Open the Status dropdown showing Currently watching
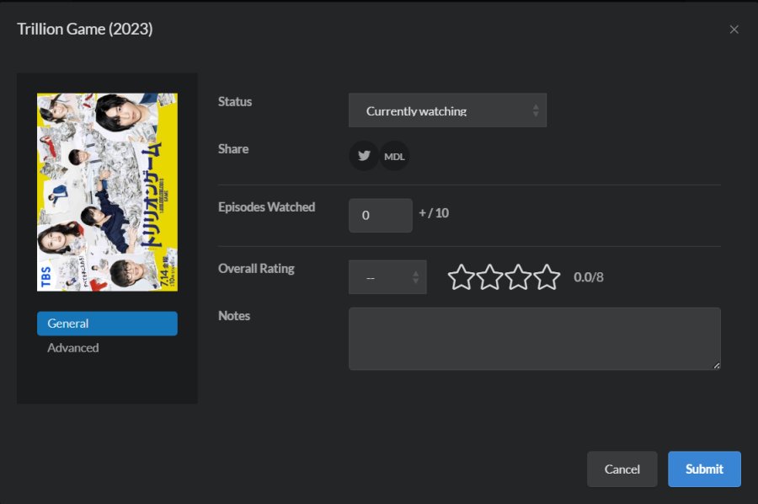Screen dimensions: 758x504 pyautogui.click(x=447, y=110)
